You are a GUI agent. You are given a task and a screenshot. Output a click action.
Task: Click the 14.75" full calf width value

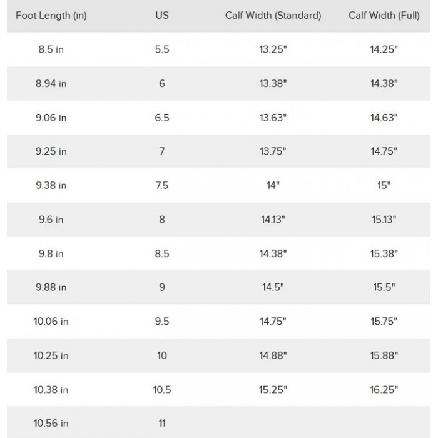click(384, 151)
